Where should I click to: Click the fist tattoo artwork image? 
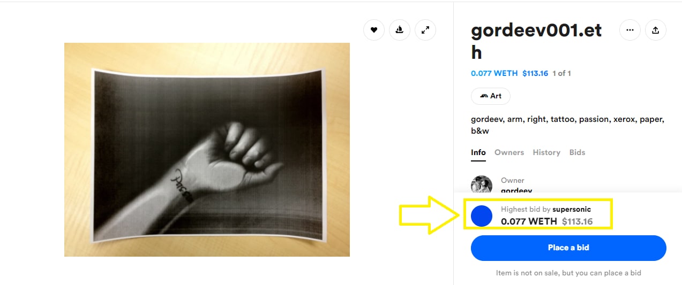(x=207, y=150)
